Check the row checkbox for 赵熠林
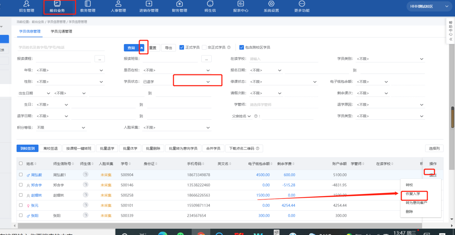This screenshot has height=235, width=455. [21, 195]
